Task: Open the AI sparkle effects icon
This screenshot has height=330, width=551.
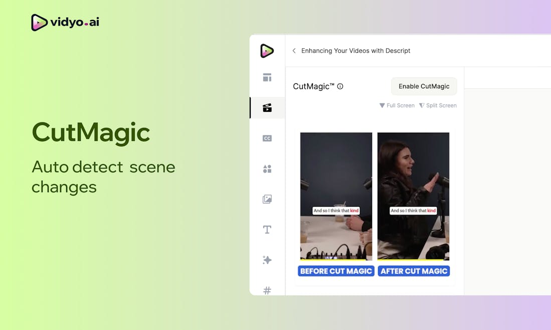Action: pyautogui.click(x=267, y=260)
